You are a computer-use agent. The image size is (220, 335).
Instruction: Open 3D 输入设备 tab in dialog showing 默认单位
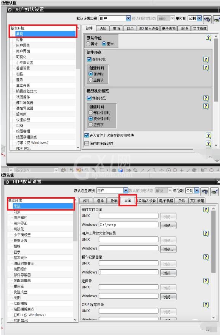pyautogui.click(x=149, y=28)
